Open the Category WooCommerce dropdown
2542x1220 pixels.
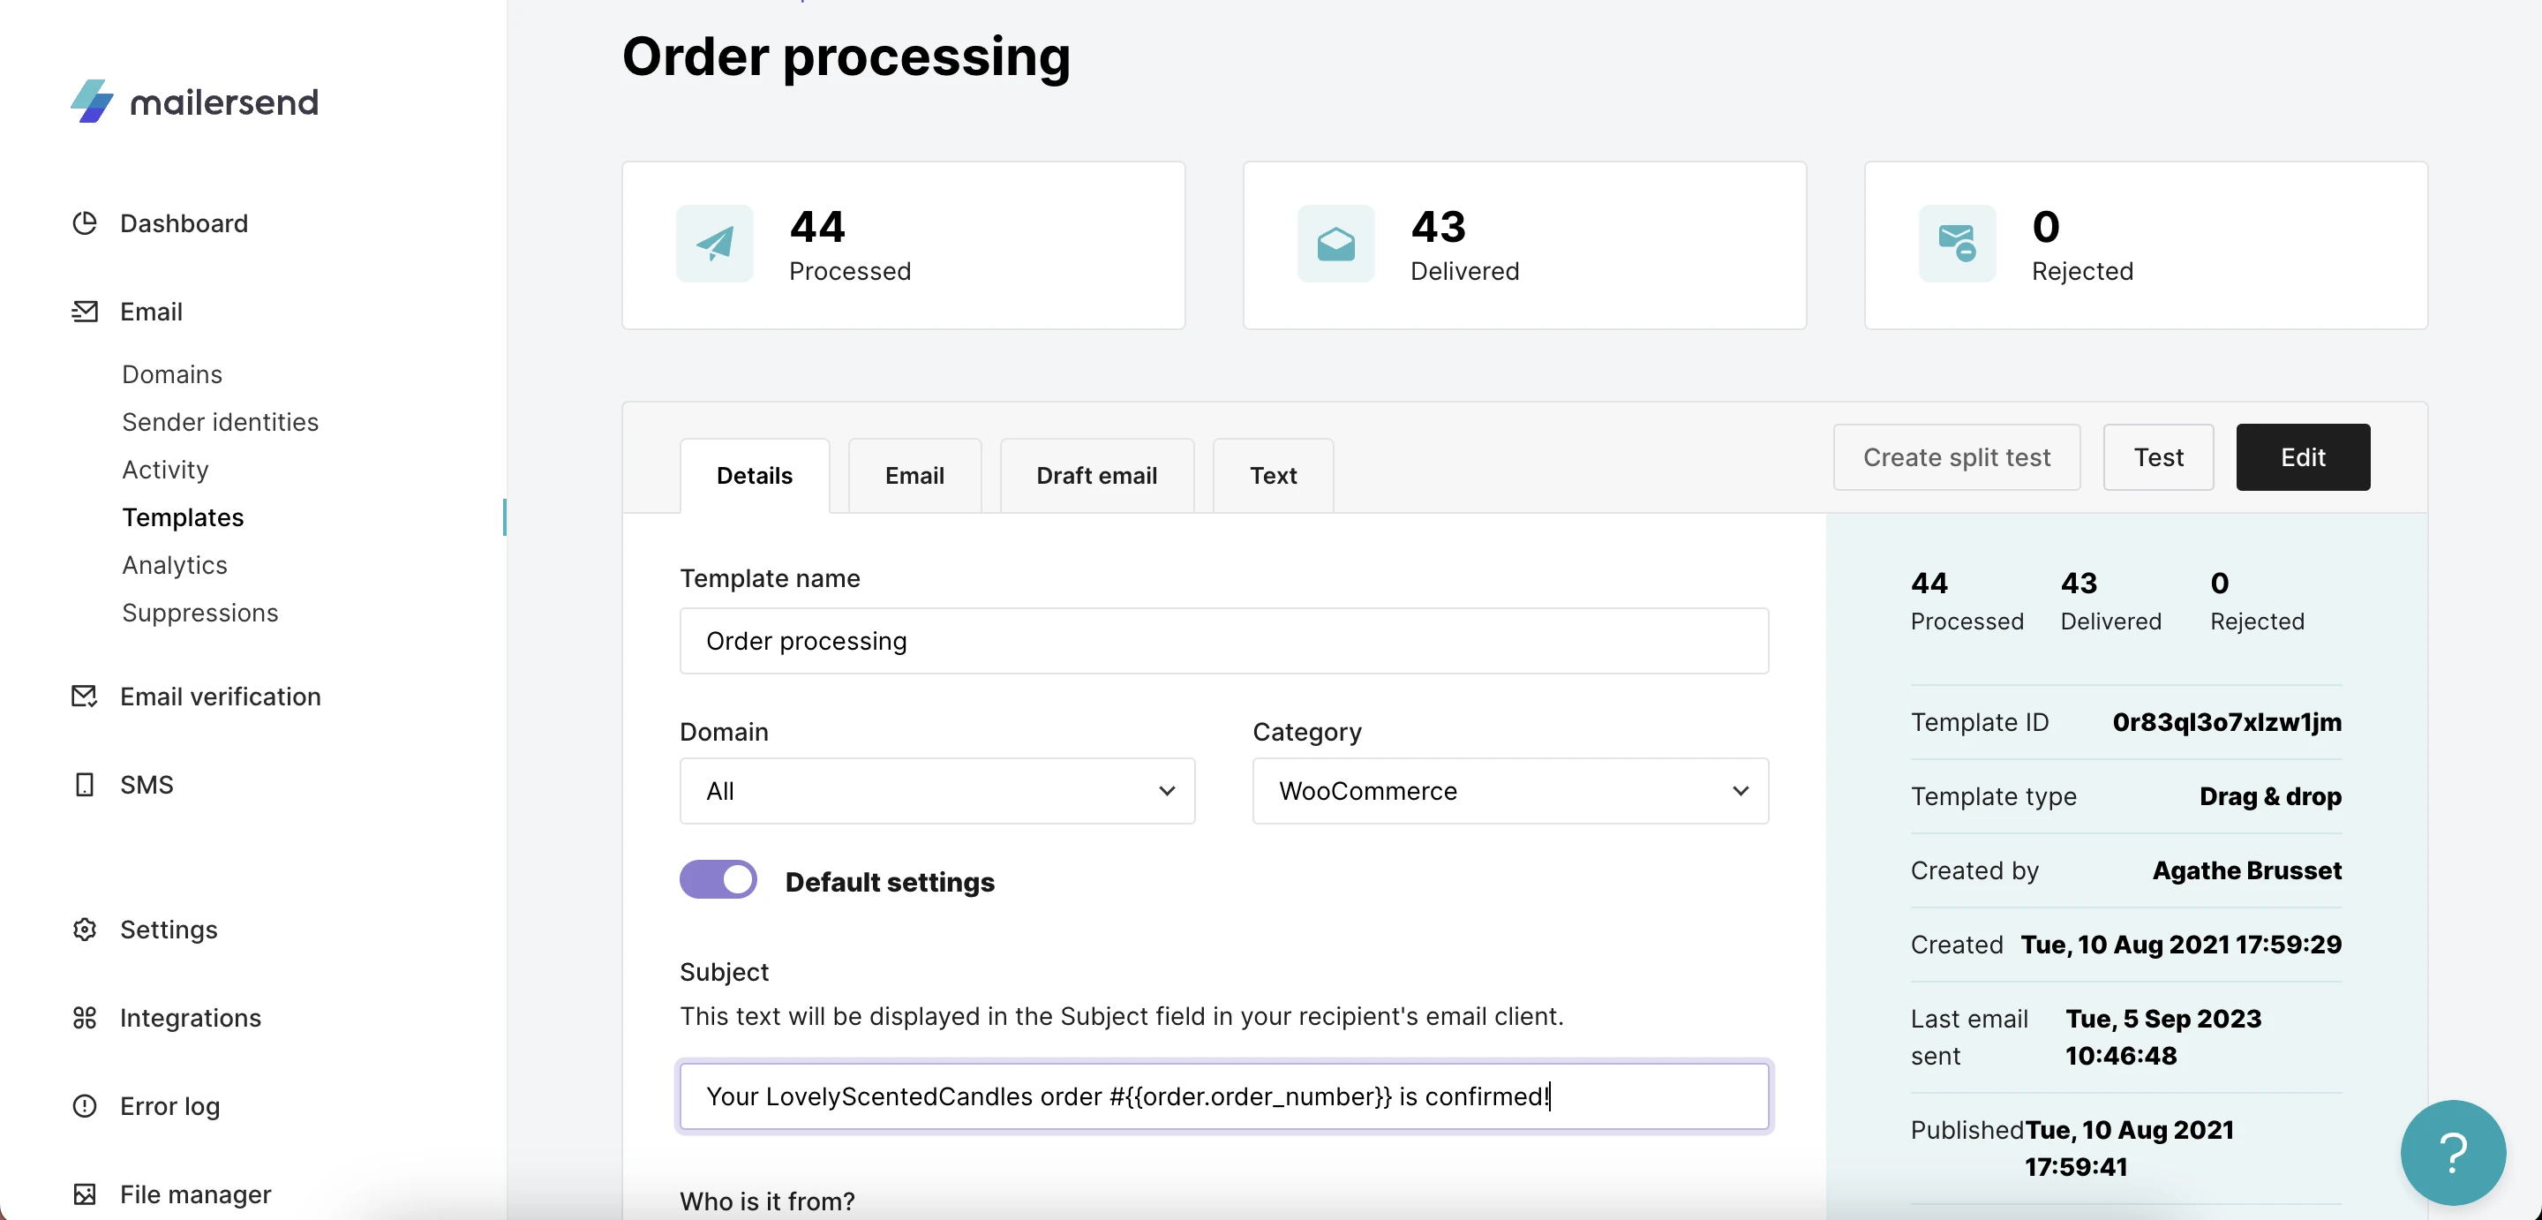[x=1510, y=792]
